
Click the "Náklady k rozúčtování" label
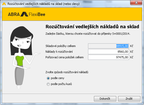pyautogui.click(x=59, y=52)
